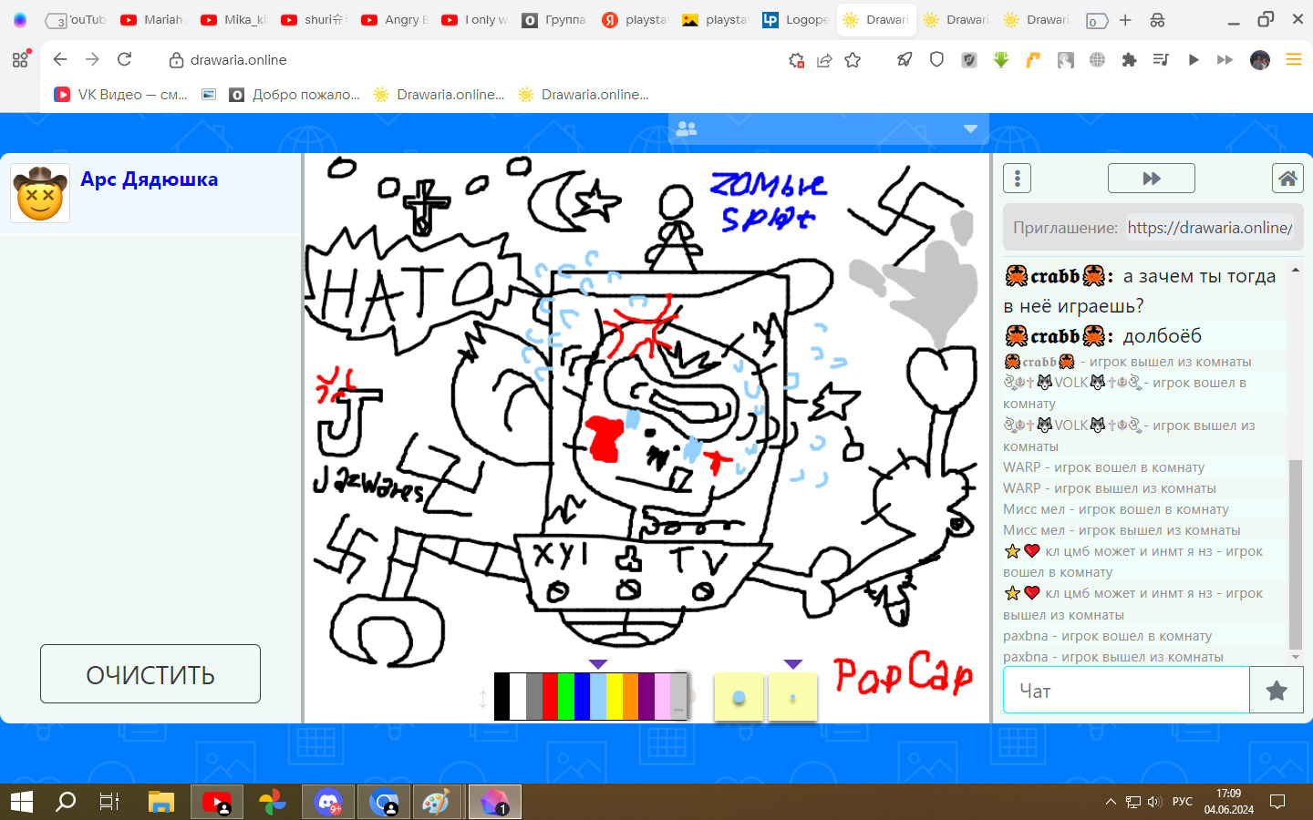
Task: Open the Windows notification center
Action: pyautogui.click(x=1277, y=802)
